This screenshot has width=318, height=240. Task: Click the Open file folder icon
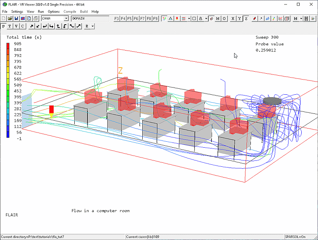pos(10,19)
